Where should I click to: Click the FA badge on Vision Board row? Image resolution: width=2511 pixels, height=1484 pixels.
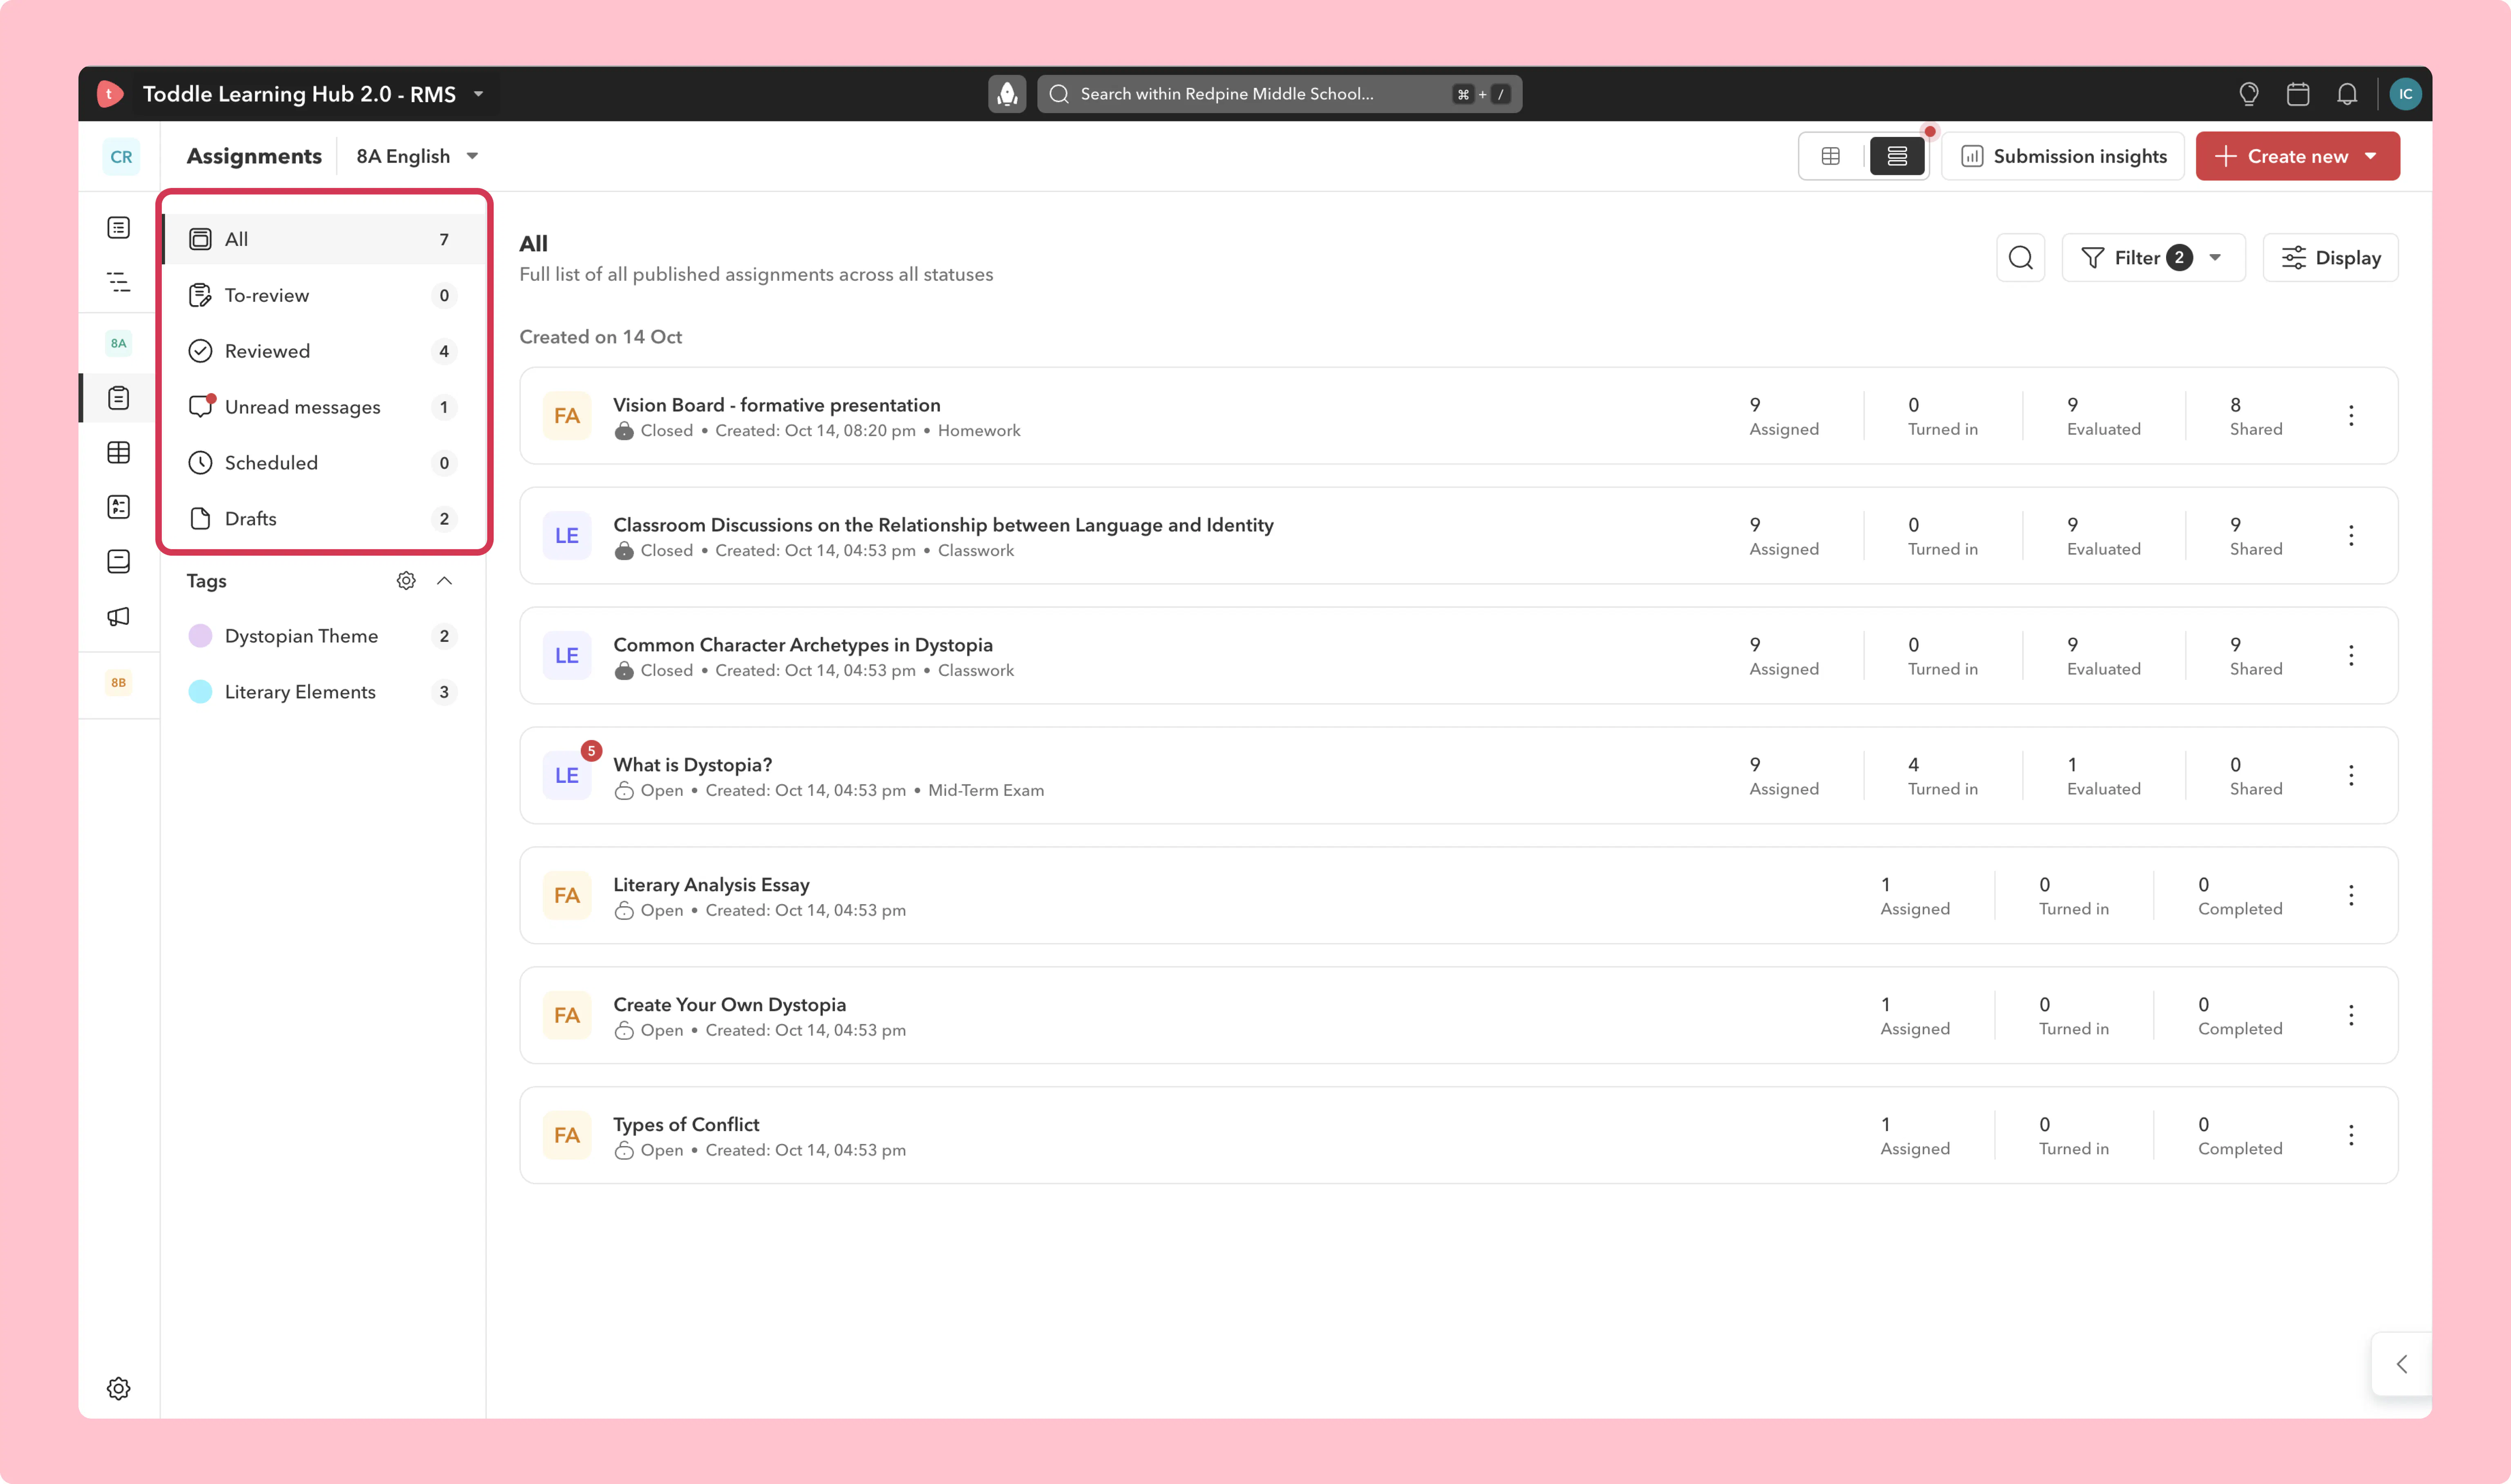[567, 416]
